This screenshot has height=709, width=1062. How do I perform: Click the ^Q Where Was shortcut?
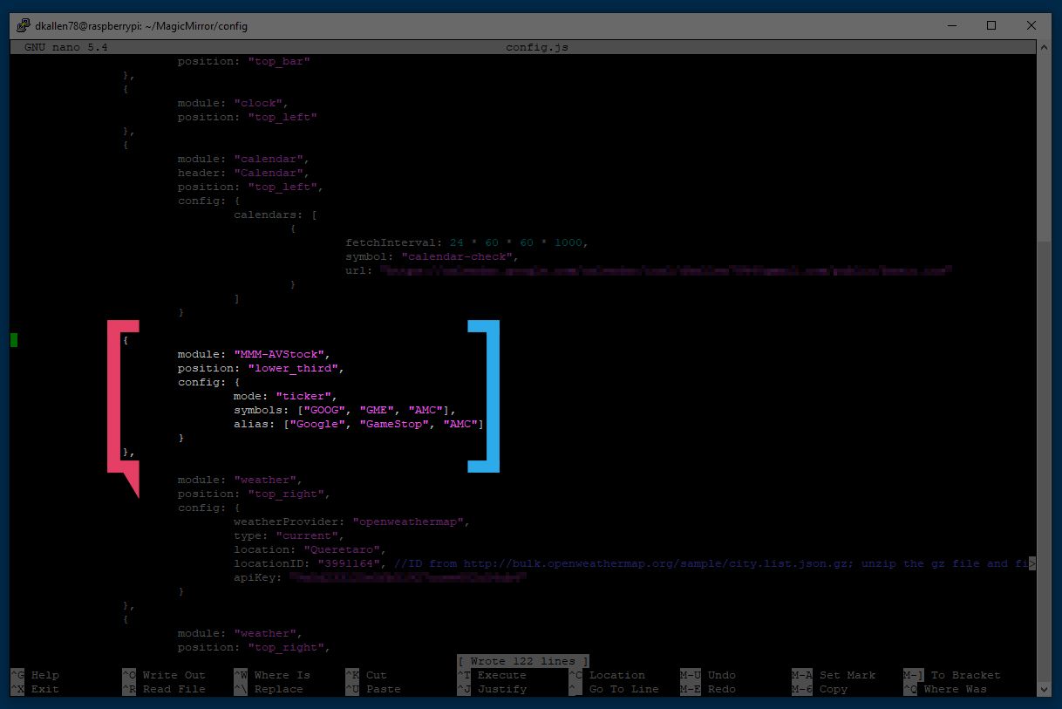click(x=945, y=689)
